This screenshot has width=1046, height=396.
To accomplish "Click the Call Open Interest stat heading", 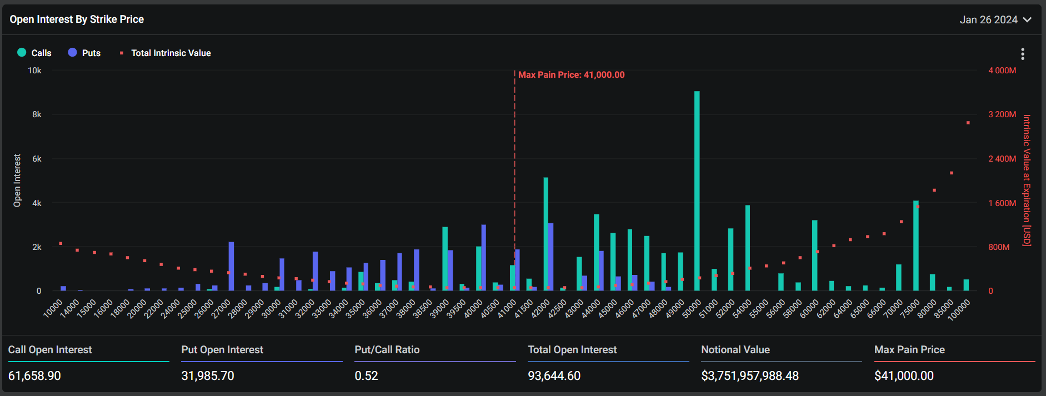I will 50,349.
